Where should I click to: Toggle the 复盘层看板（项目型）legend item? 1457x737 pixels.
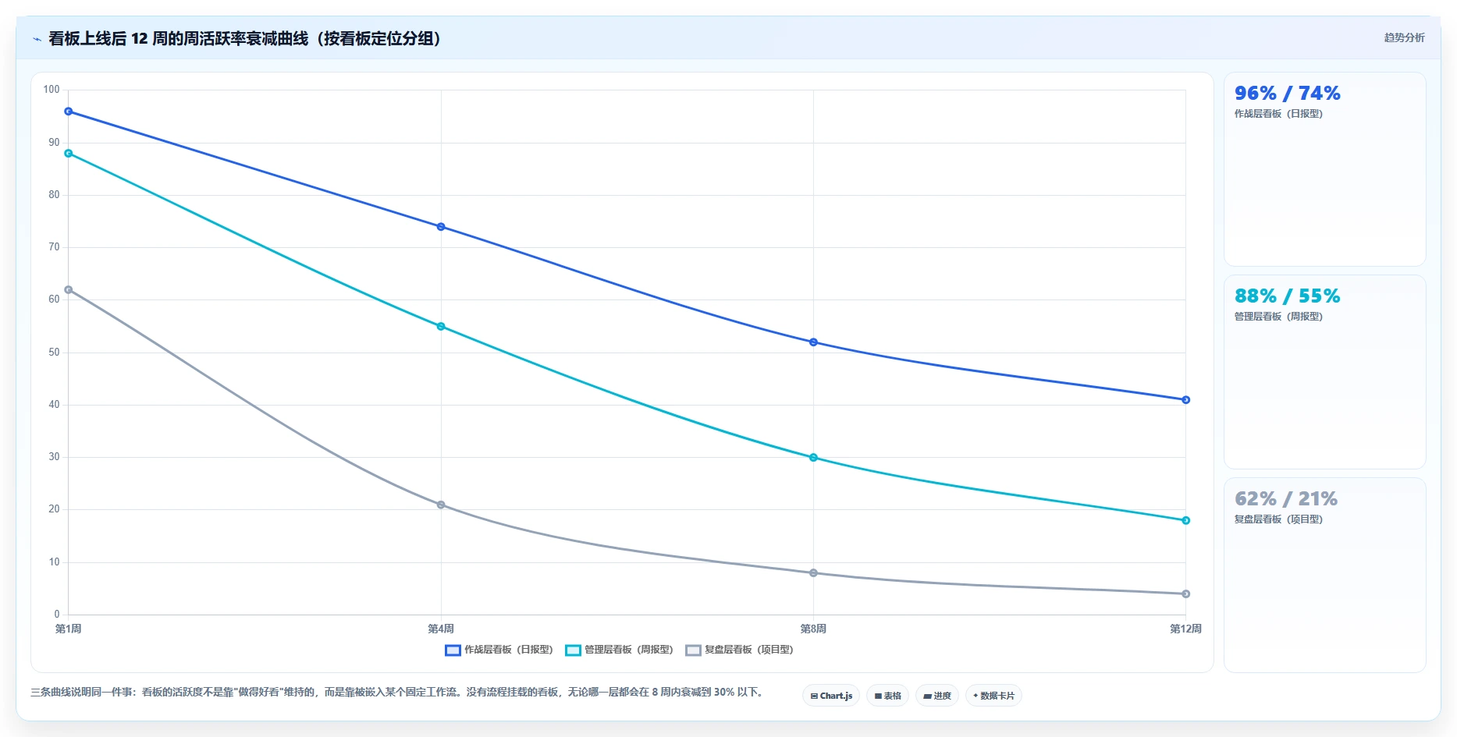pos(739,650)
